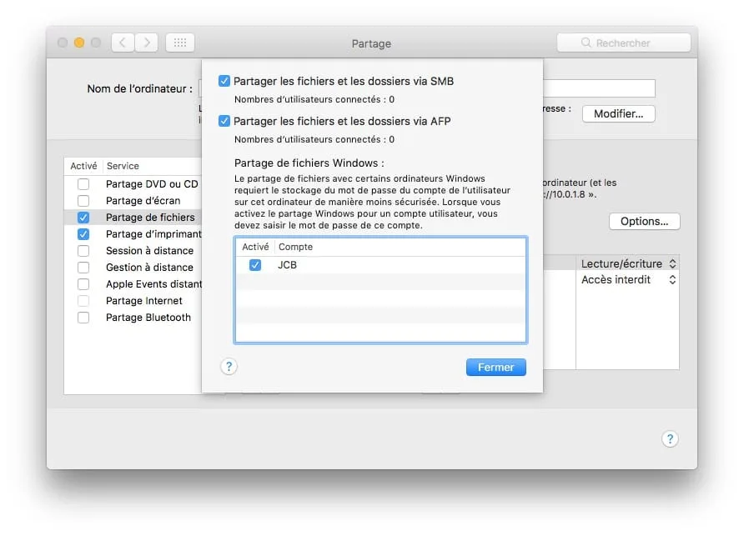744x536 pixels.
Task: Toggle the Partage Internet checkbox
Action: pos(83,301)
